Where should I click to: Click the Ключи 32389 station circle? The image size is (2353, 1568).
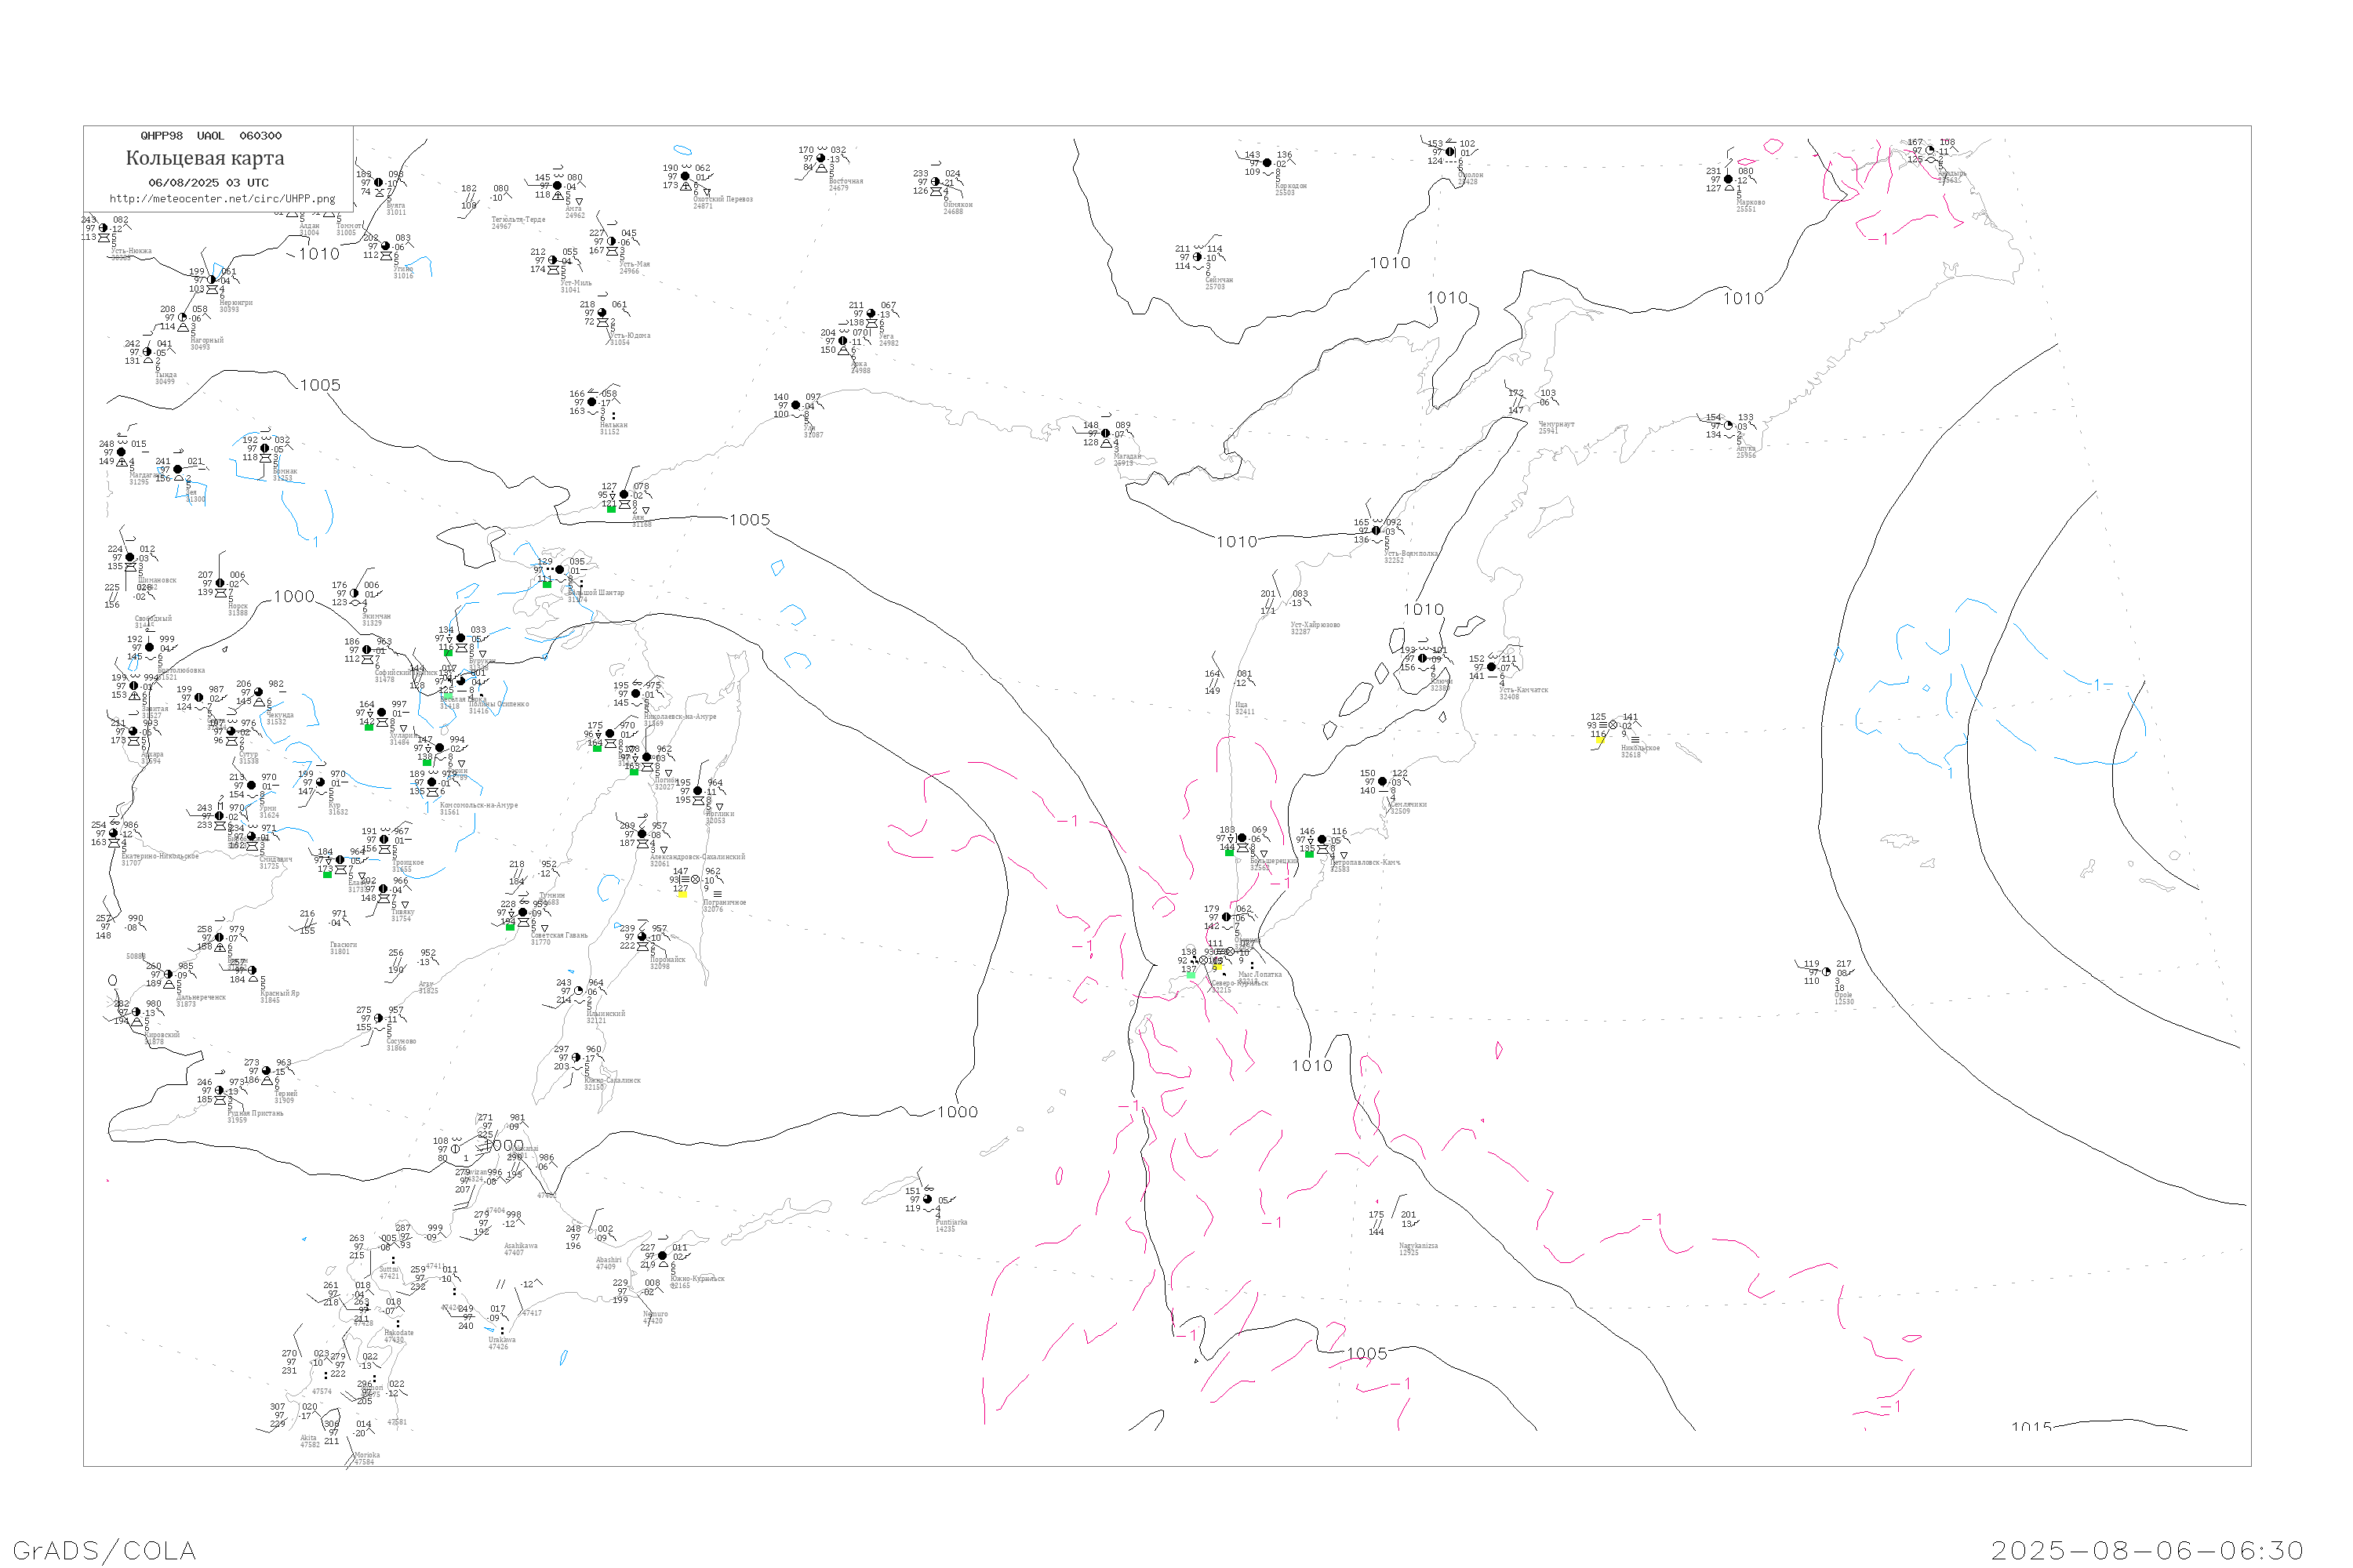pos(1423,658)
